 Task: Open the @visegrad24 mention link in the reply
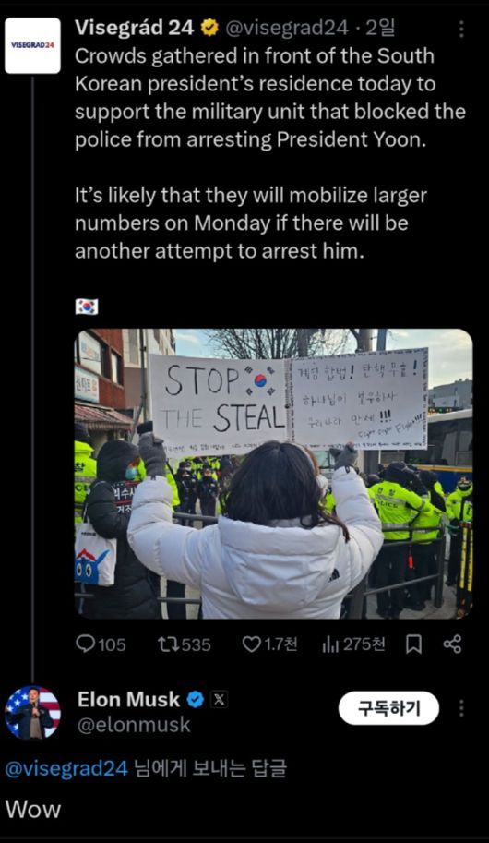pyautogui.click(x=66, y=768)
